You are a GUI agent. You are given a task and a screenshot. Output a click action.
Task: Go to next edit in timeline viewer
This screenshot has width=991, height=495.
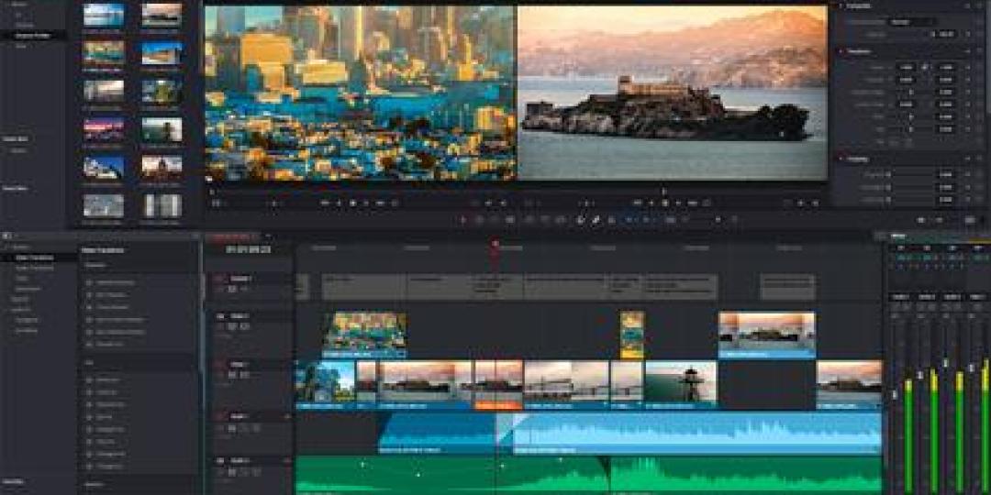pos(693,203)
